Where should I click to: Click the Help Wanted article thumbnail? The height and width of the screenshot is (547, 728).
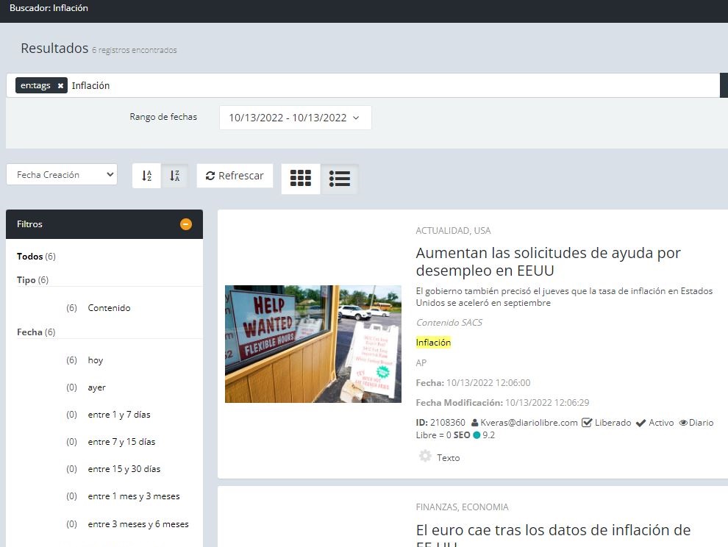(313, 344)
